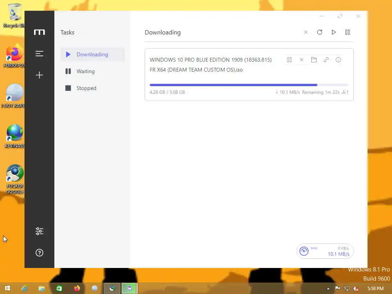Select the pale moon shortcut on the desktop
Image resolution: width=392 pixels, height=294 pixels.
(14, 96)
